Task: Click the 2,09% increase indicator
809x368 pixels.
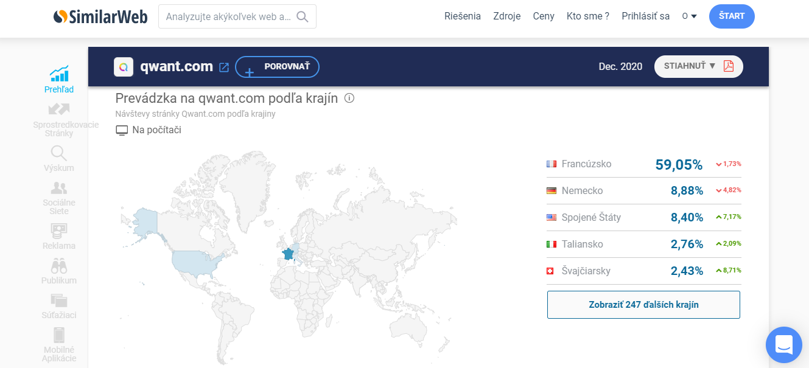Action: click(729, 245)
